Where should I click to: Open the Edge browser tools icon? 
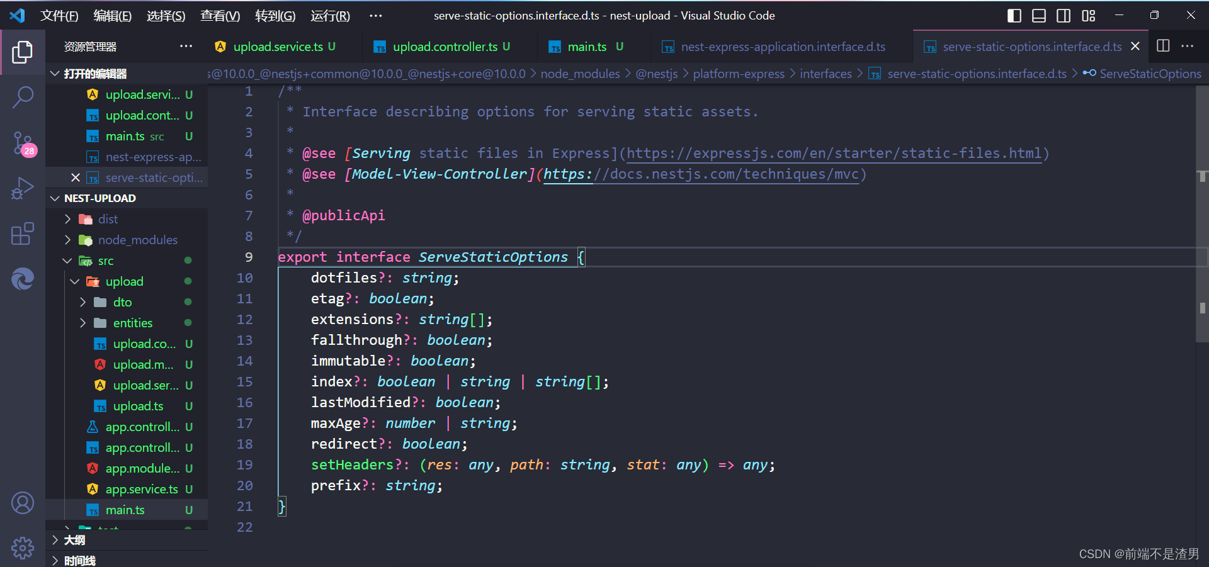point(23,279)
